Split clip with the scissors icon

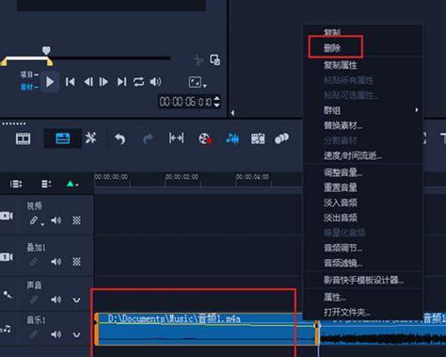pyautogui.click(x=198, y=59)
